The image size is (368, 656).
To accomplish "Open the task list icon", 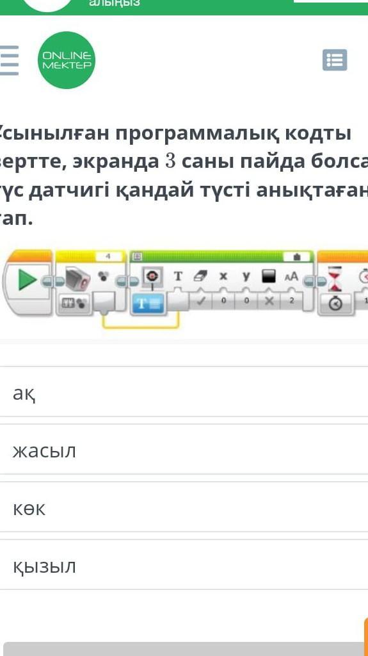I will [x=335, y=60].
